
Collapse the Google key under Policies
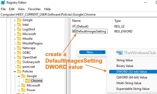click(19, 76)
